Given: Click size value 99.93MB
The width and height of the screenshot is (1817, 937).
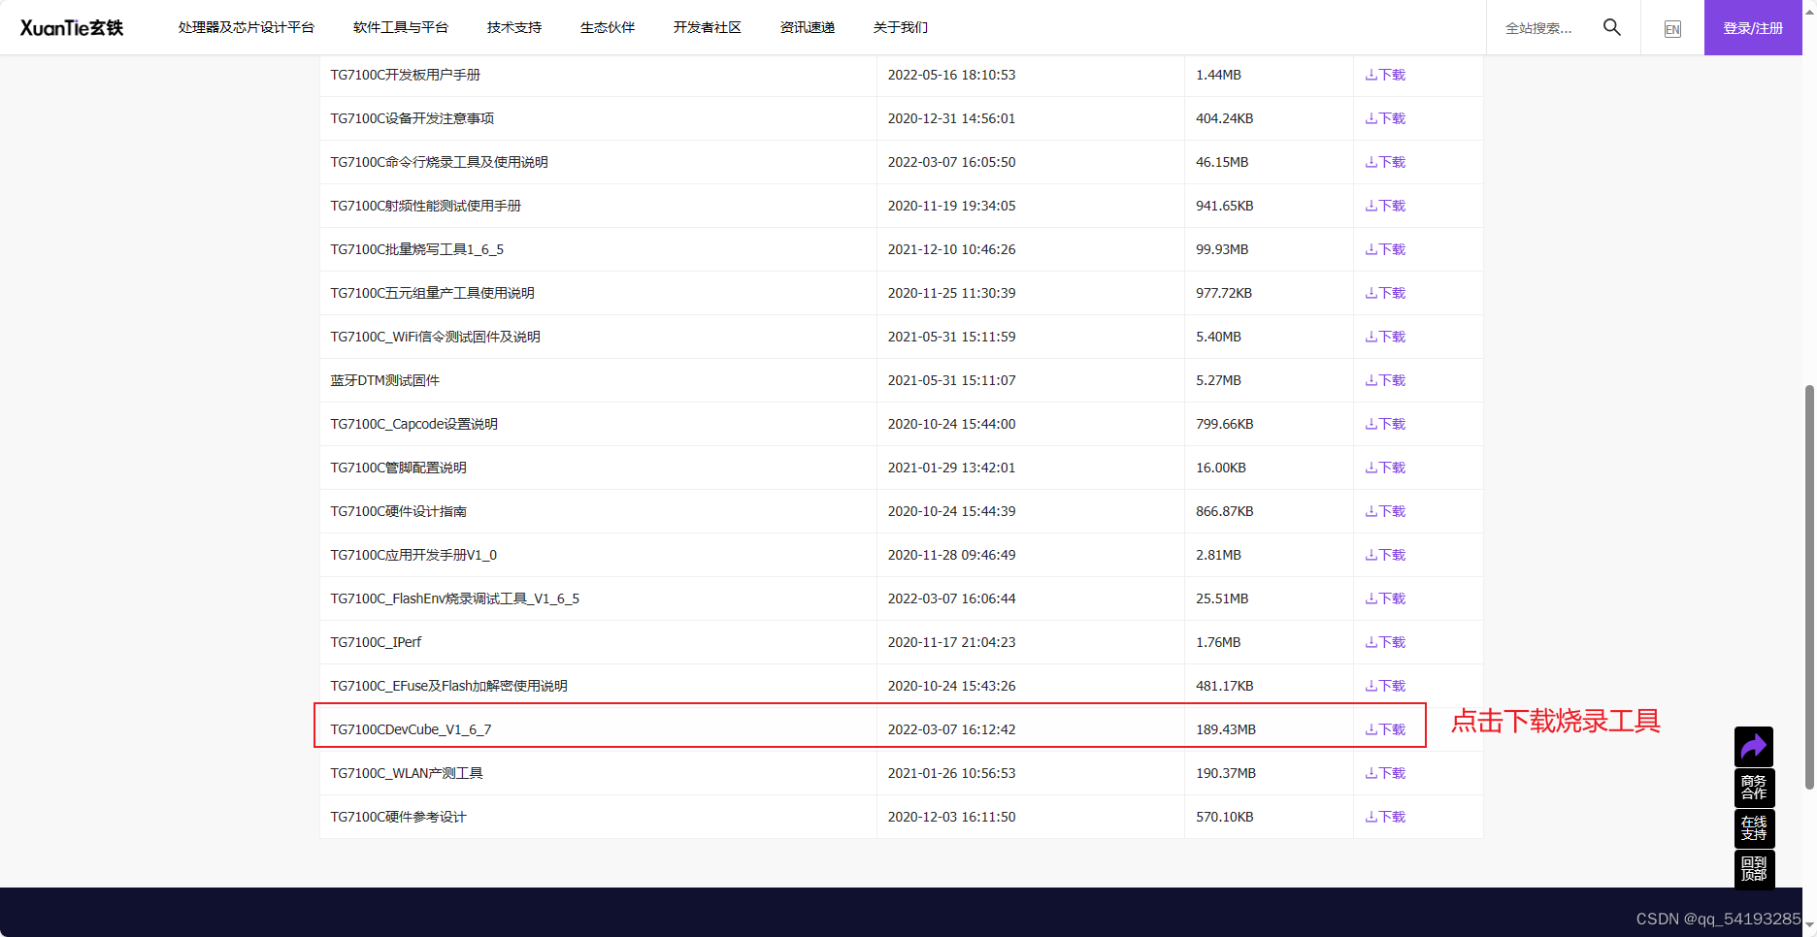Looking at the screenshot, I should pyautogui.click(x=1222, y=249).
